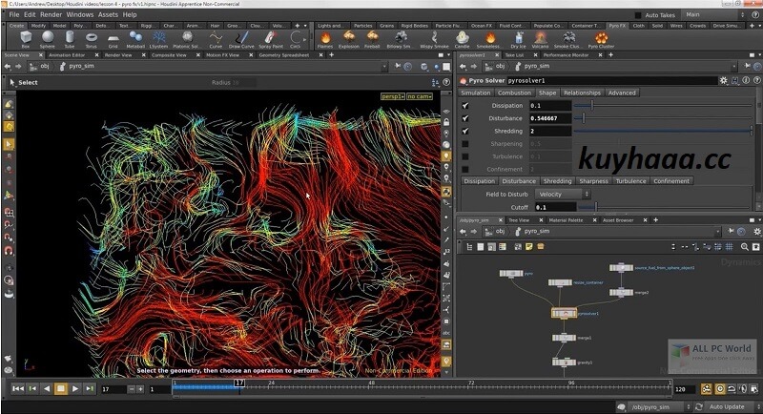Switch to the Relationships tab
Screen dimensions: 763x414
click(x=582, y=93)
